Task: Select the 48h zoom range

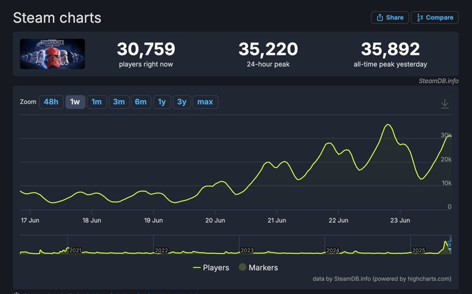Action: click(51, 102)
